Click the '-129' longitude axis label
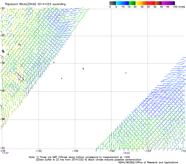186x164 pixels. point(75,151)
